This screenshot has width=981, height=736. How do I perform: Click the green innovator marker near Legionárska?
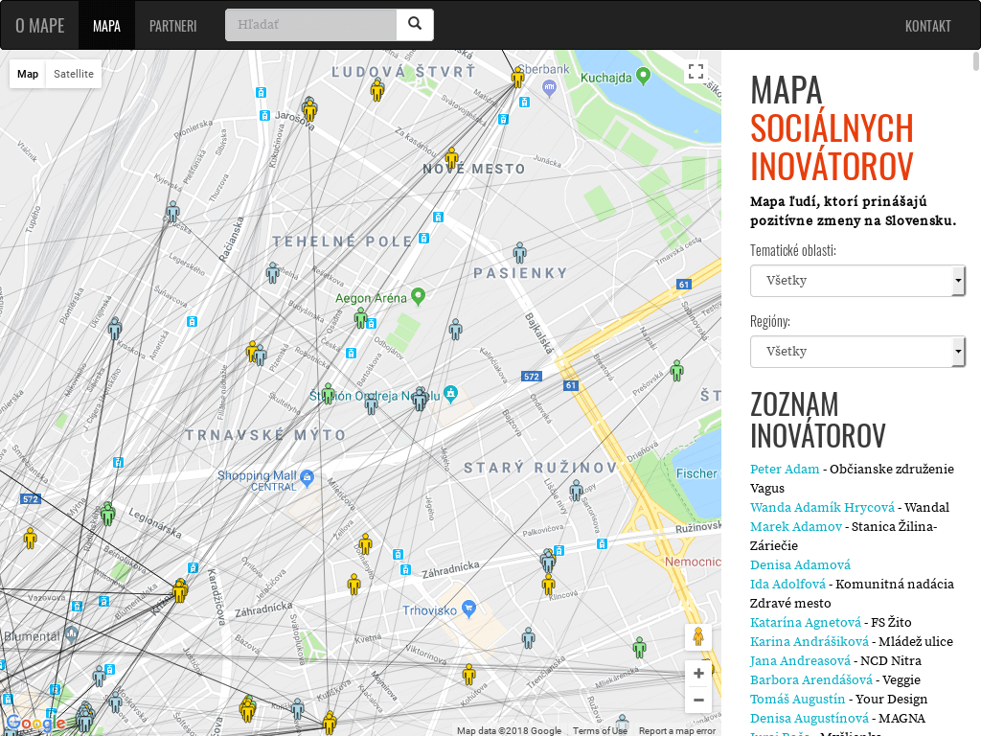pyautogui.click(x=107, y=514)
